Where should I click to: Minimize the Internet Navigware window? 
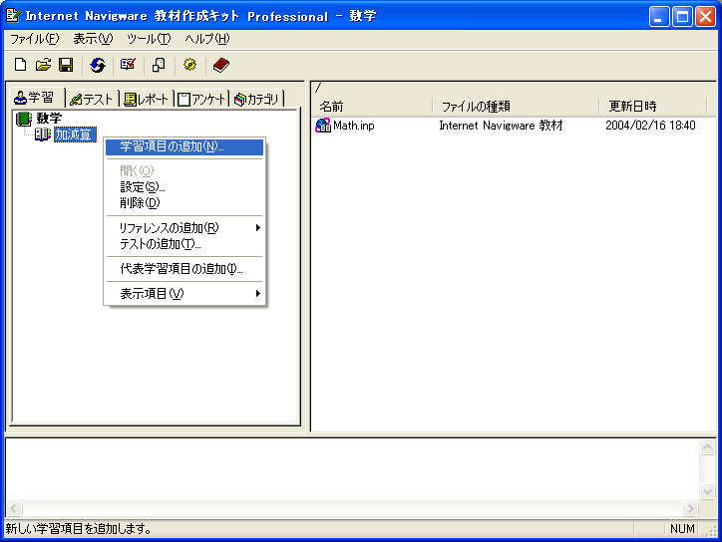click(x=659, y=17)
